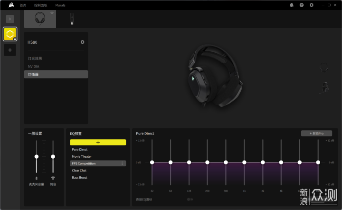This screenshot has height=210, width=342.
Task: Click the microphone volume slider handle
Action: tap(37, 157)
